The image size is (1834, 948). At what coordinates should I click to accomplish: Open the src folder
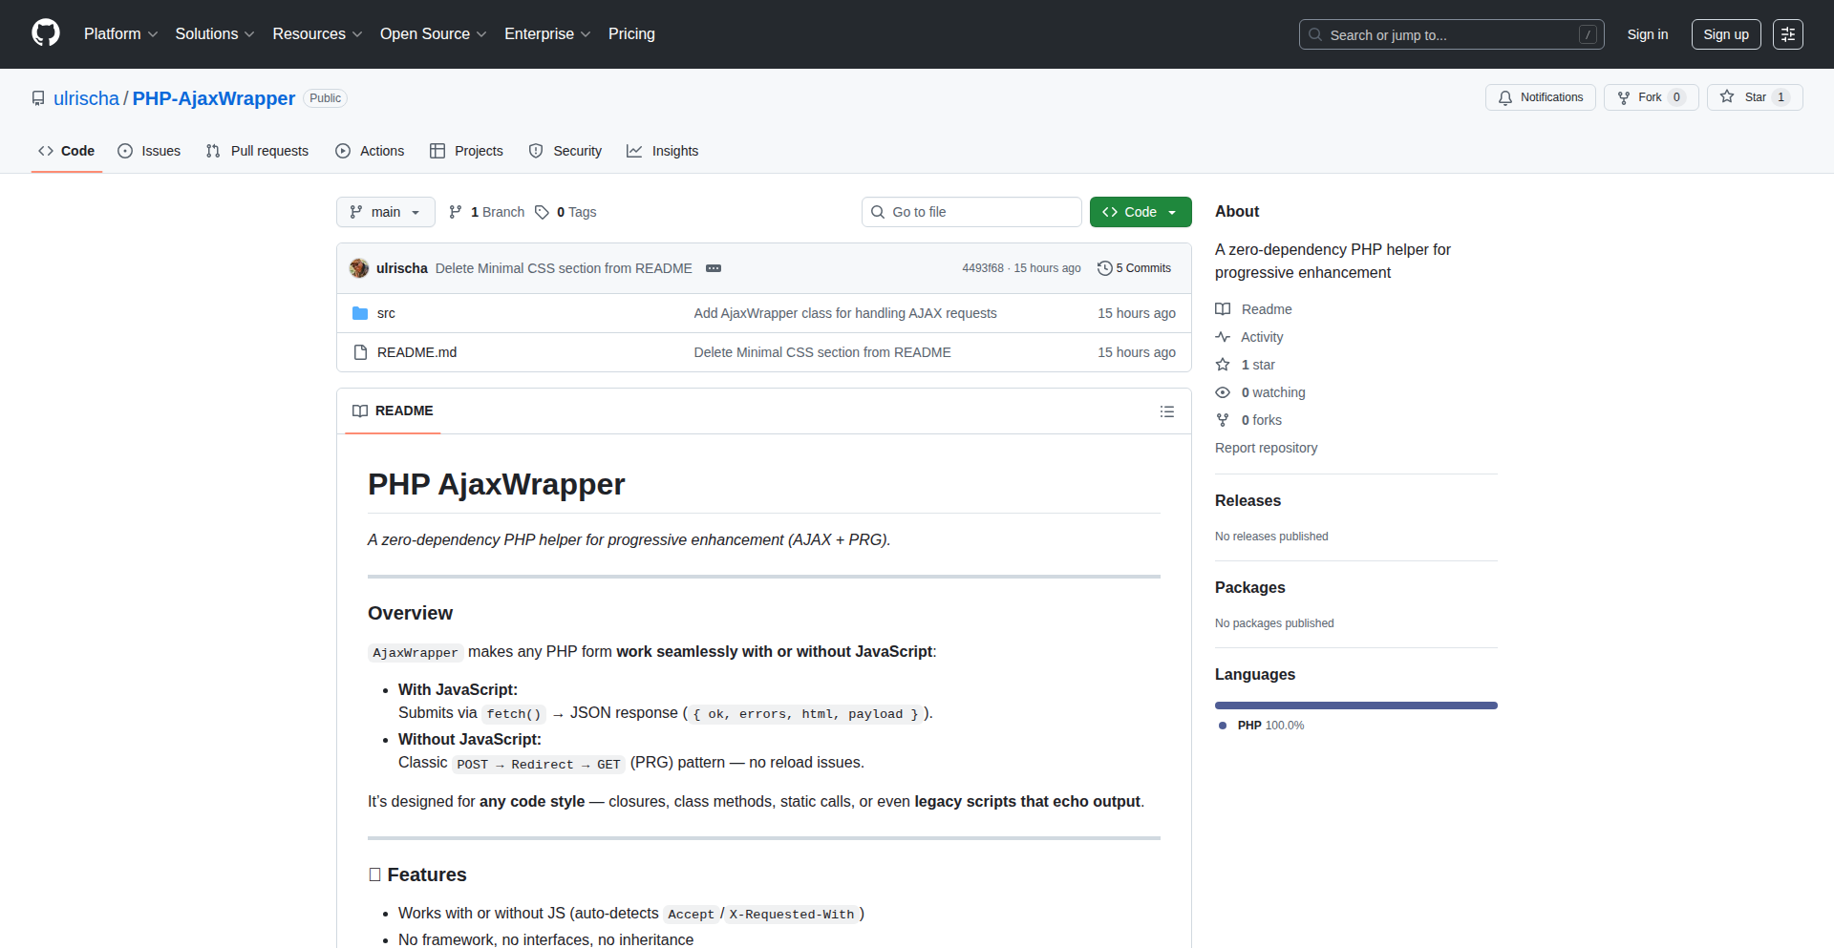click(385, 313)
